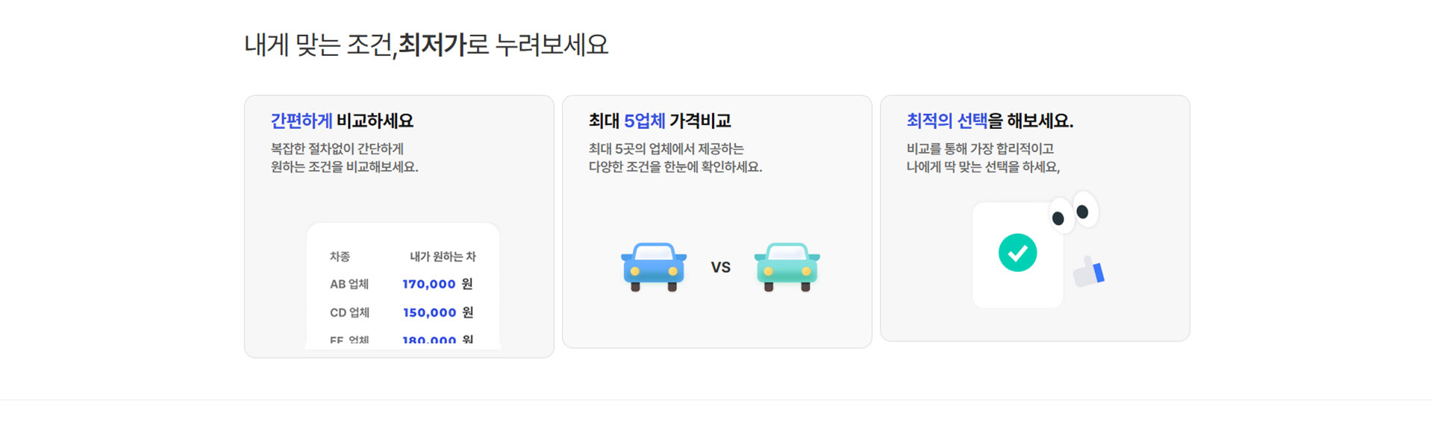Screen dimensions: 1433x433
Task: Click the 비교를 통해 가장 합리적이고 description text
Action: [x=980, y=149]
